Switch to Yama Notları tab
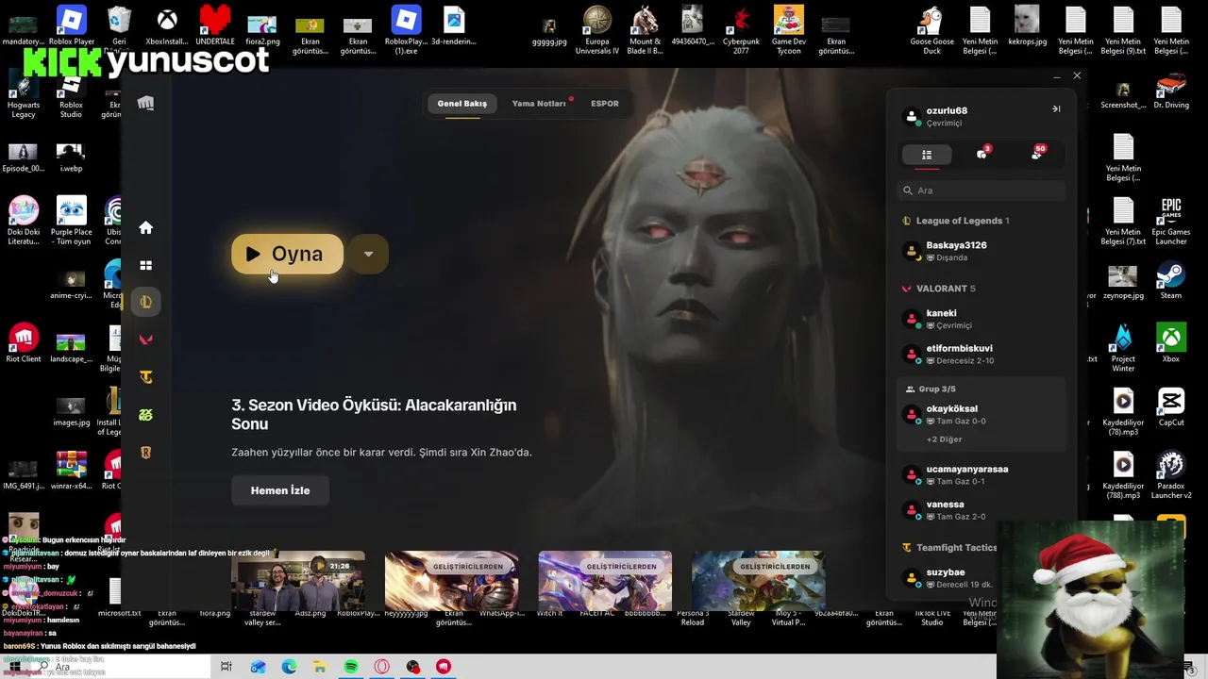 click(539, 104)
